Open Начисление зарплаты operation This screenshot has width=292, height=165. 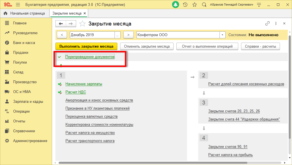point(84,84)
